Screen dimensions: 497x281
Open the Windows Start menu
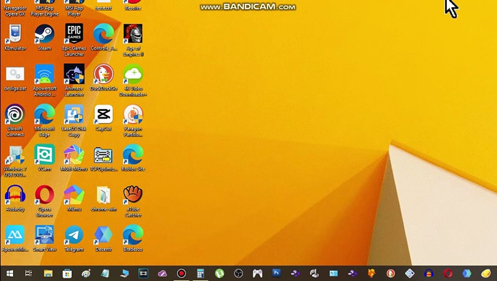(x=10, y=274)
